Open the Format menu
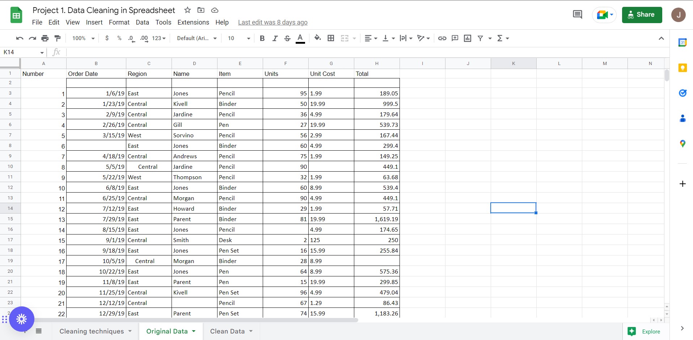Image resolution: width=693 pixels, height=340 pixels. pos(119,22)
